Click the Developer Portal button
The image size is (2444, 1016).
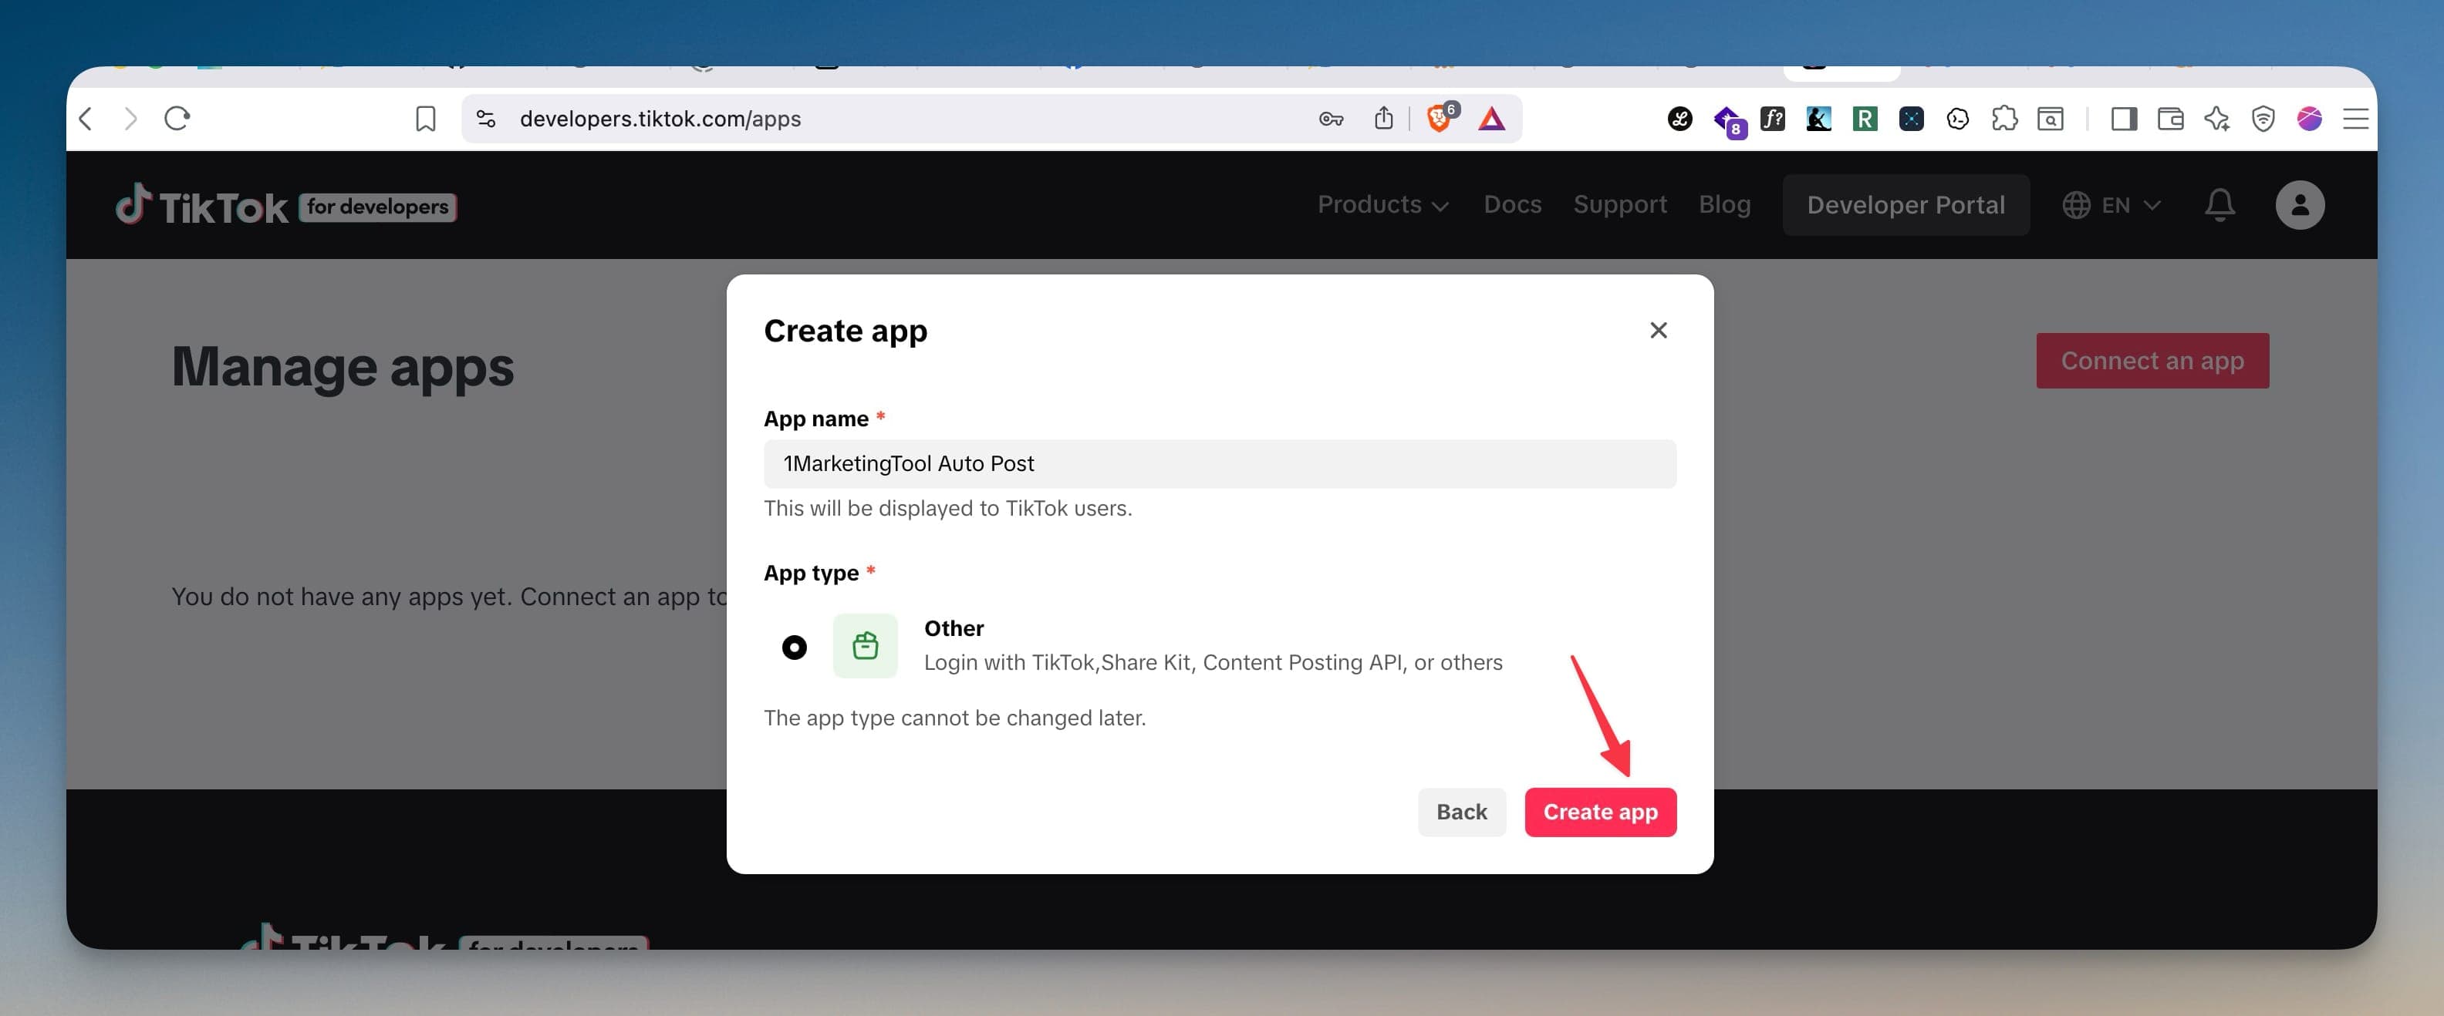[1906, 205]
